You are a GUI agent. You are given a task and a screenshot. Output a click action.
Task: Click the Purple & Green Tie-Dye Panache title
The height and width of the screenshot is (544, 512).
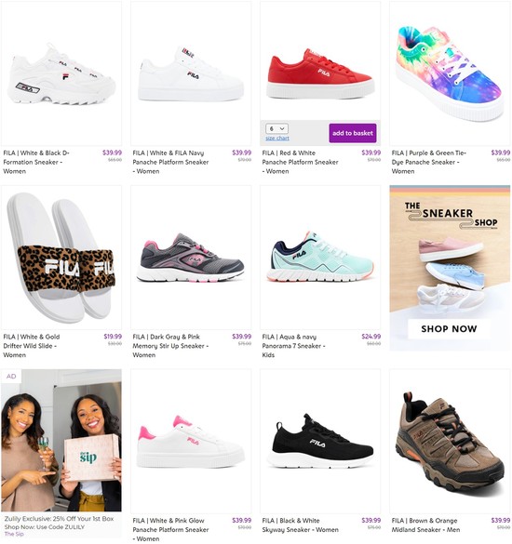pyautogui.click(x=429, y=162)
